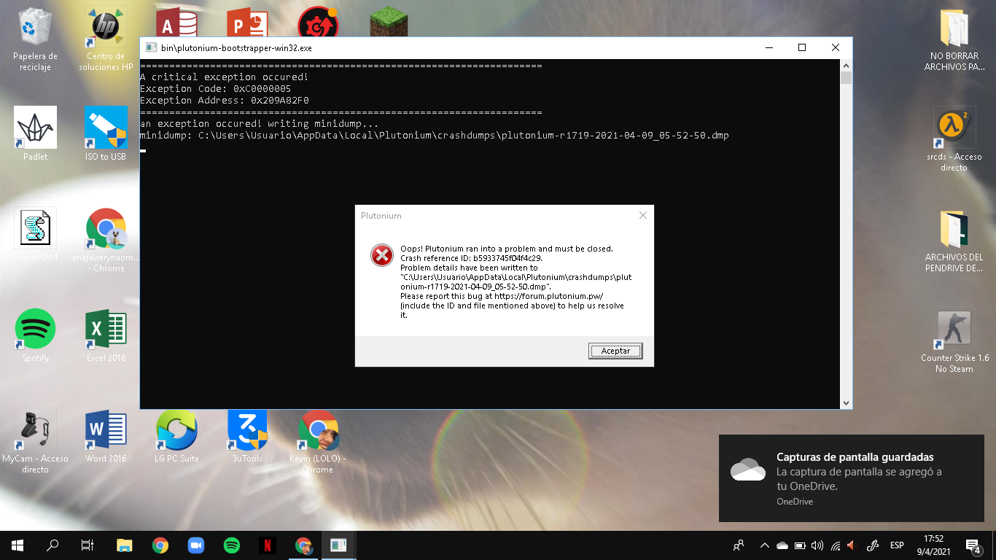Maximize the plutonium-bootstrapper console window
This screenshot has width=996, height=560.
[x=802, y=47]
